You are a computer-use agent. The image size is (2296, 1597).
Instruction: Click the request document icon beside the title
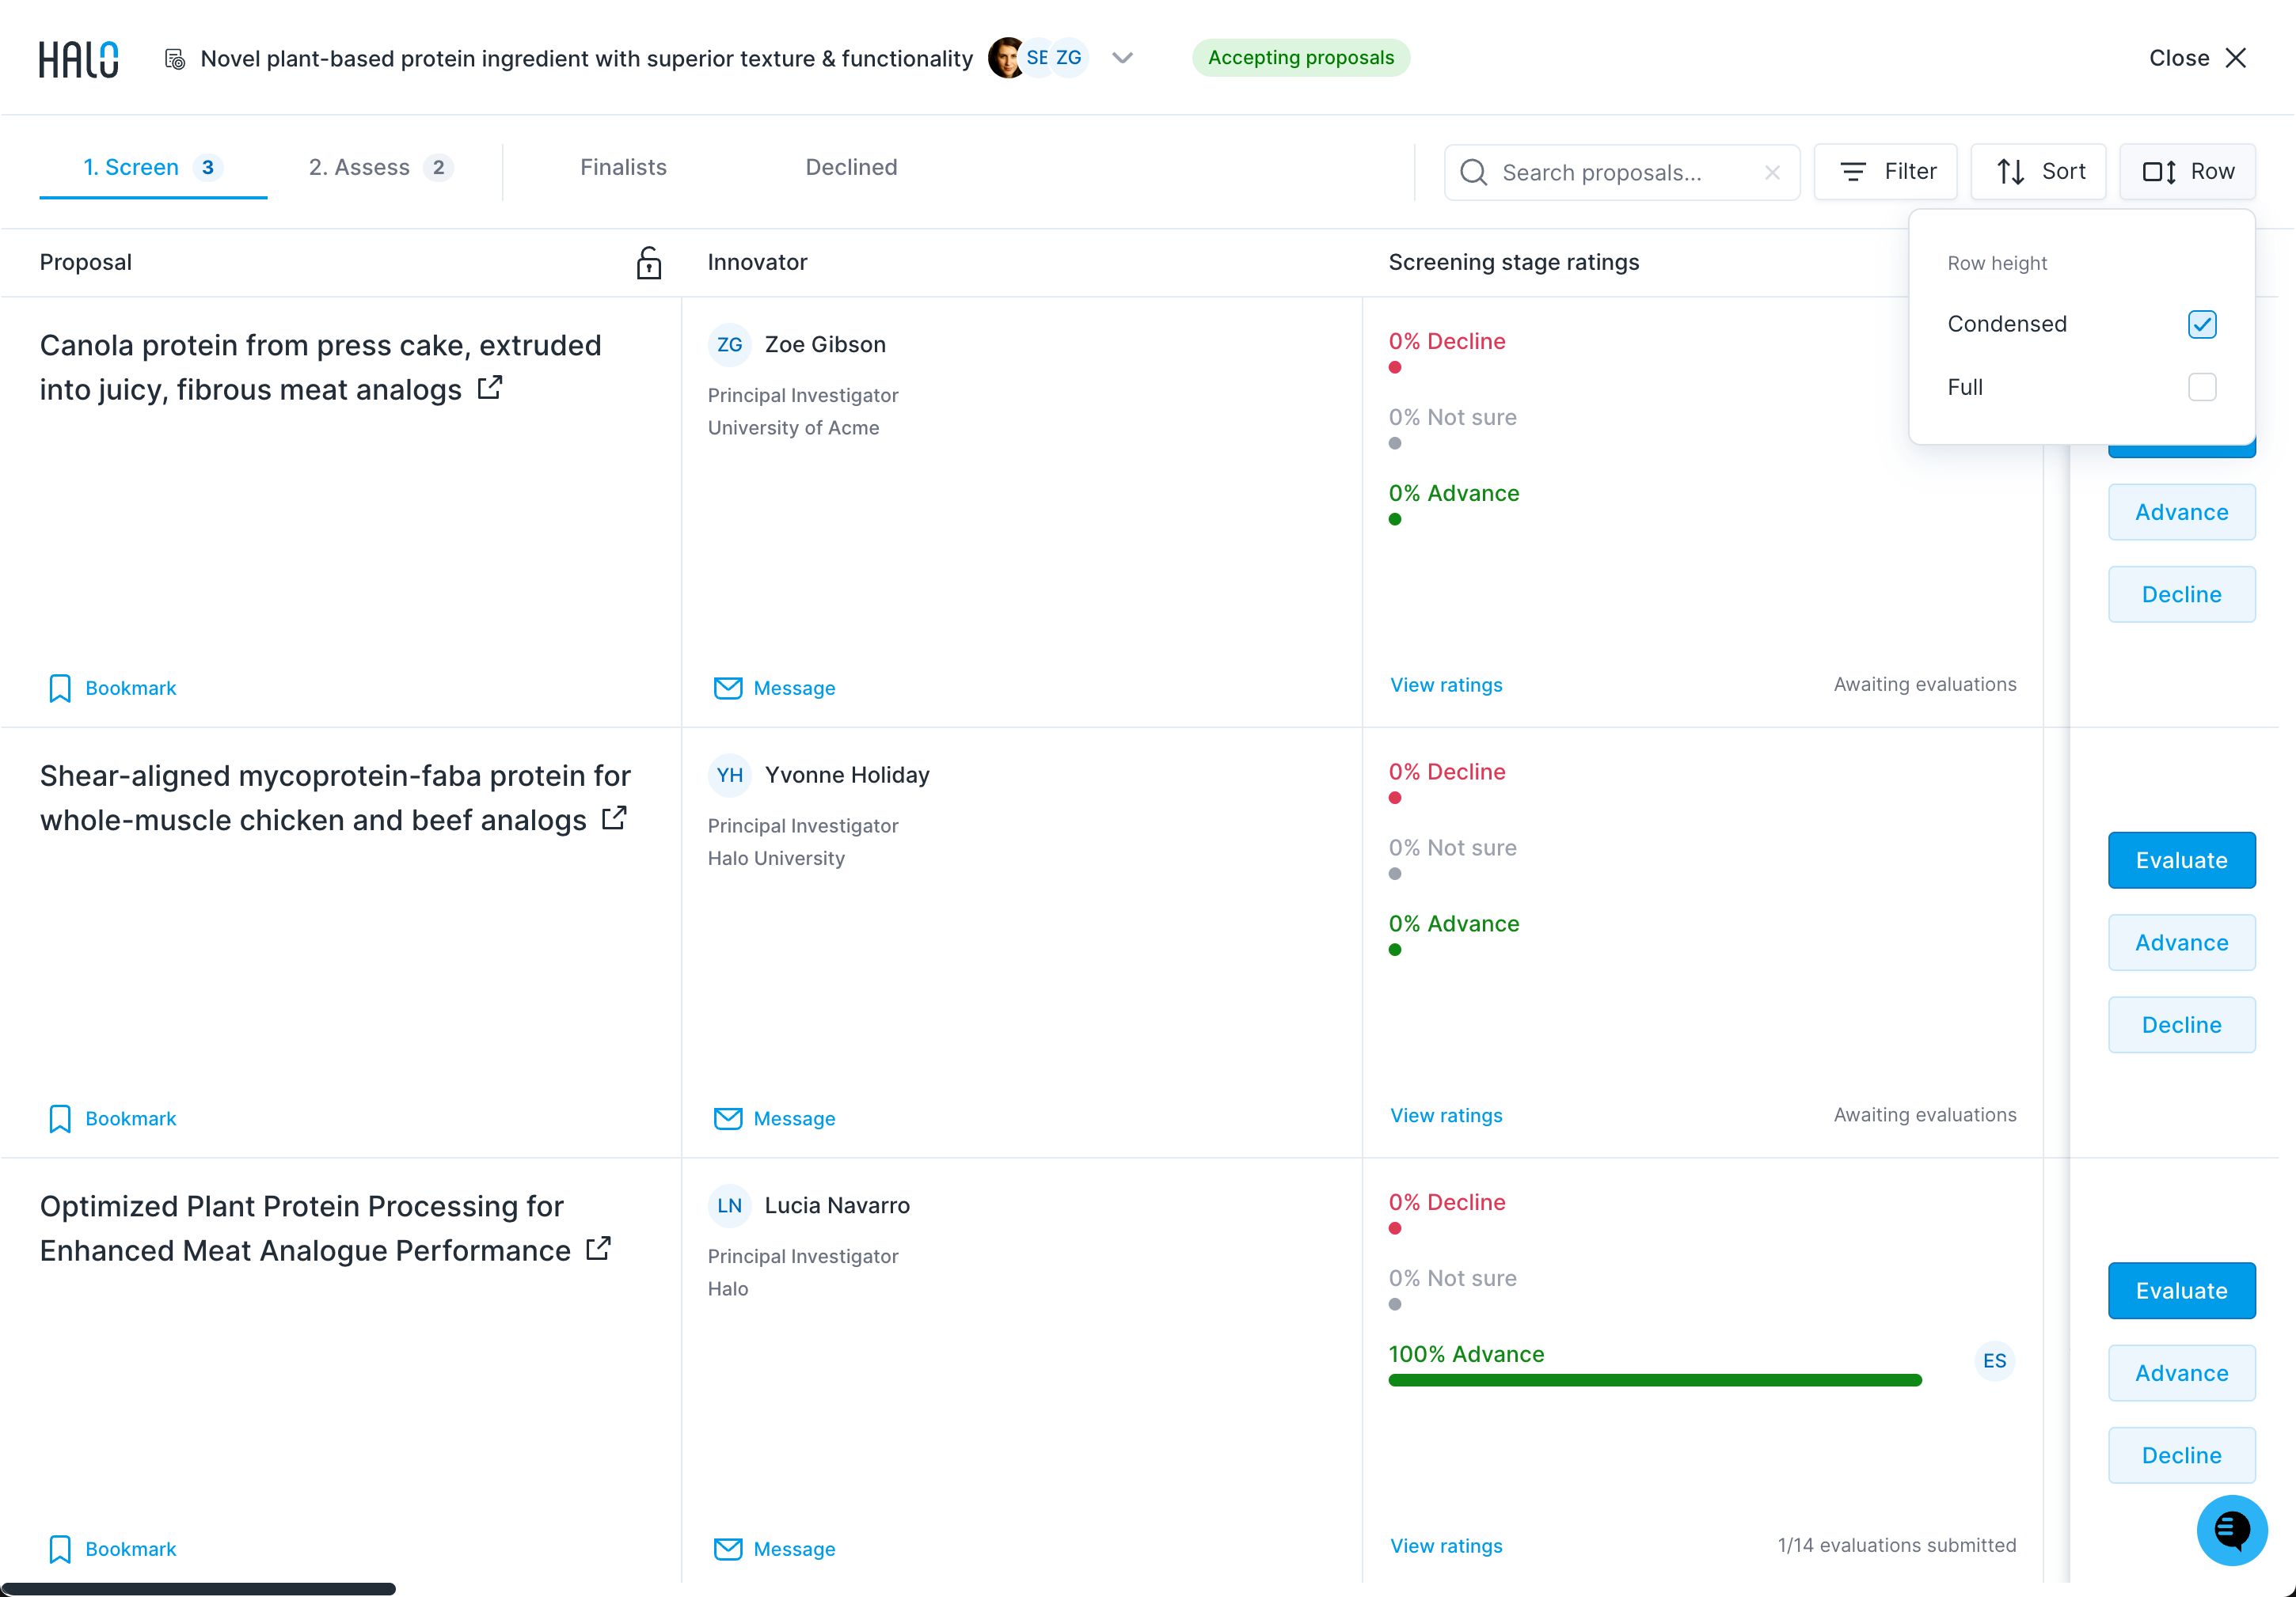(x=175, y=59)
